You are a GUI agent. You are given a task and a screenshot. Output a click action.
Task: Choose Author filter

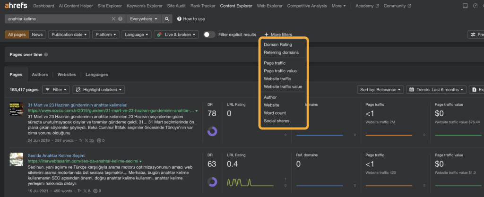click(x=270, y=97)
